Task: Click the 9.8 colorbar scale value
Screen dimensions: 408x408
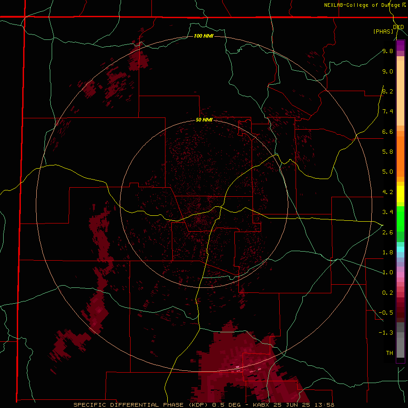Action: 388,51
